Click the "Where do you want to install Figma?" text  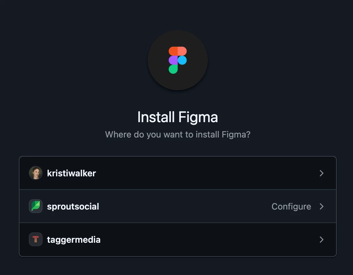point(177,135)
